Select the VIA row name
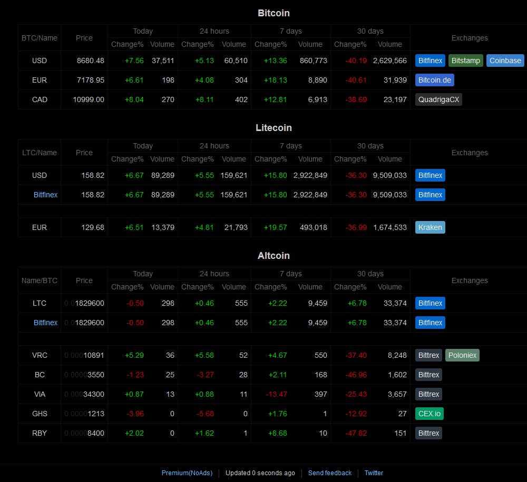Screen dimensions: 527x482 [x=40, y=394]
